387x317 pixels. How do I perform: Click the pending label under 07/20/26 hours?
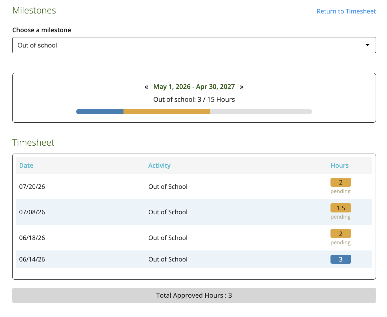(x=340, y=191)
